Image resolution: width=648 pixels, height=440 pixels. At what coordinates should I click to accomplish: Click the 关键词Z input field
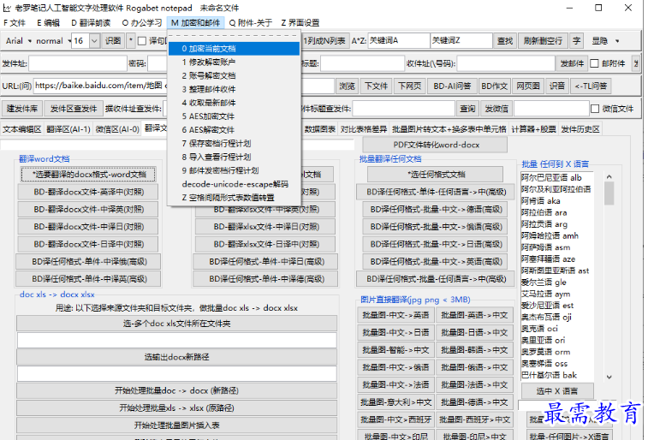(x=461, y=40)
